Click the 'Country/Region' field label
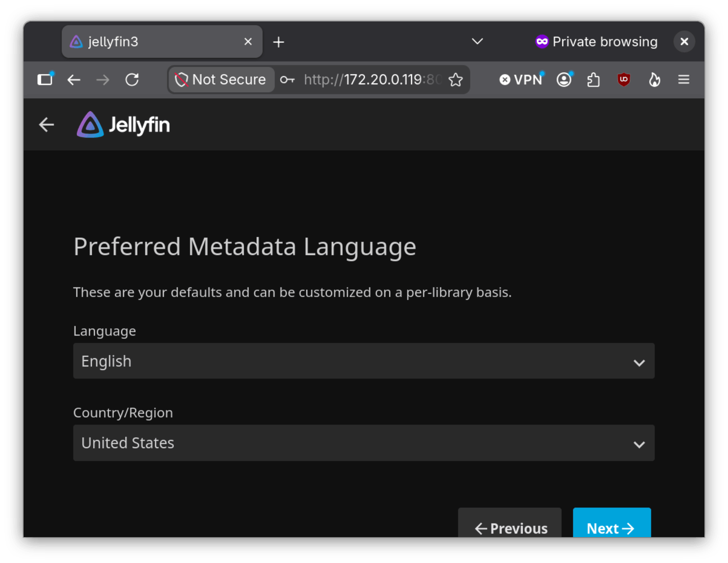Viewport: 728px width, 563px height. [x=123, y=413]
